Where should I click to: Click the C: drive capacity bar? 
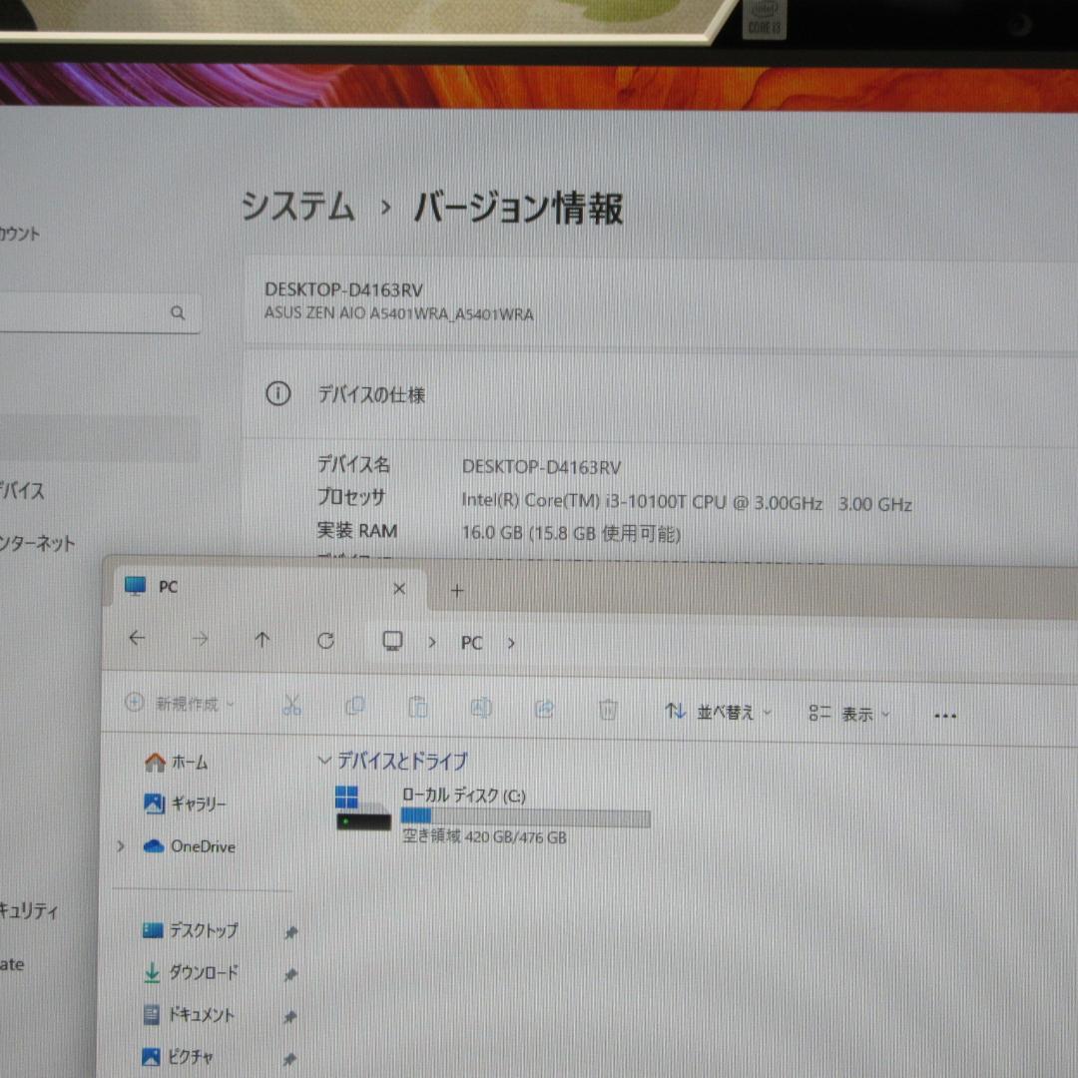(526, 815)
